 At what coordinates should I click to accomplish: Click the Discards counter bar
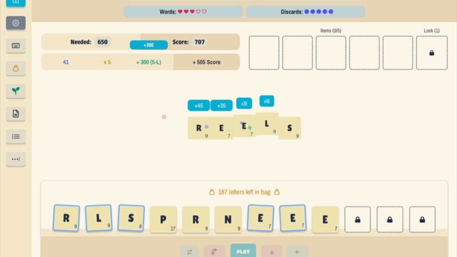click(305, 12)
